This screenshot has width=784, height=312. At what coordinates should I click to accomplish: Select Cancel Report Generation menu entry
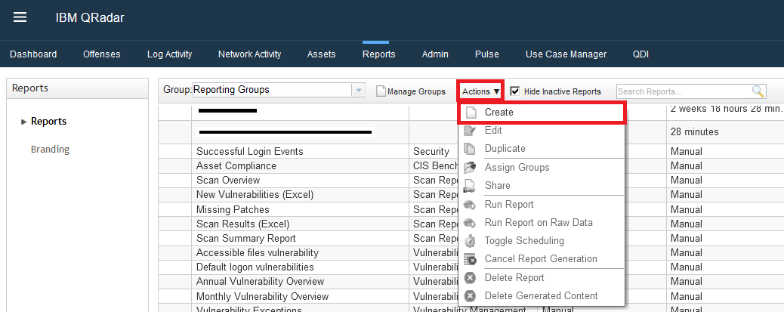coord(542,259)
